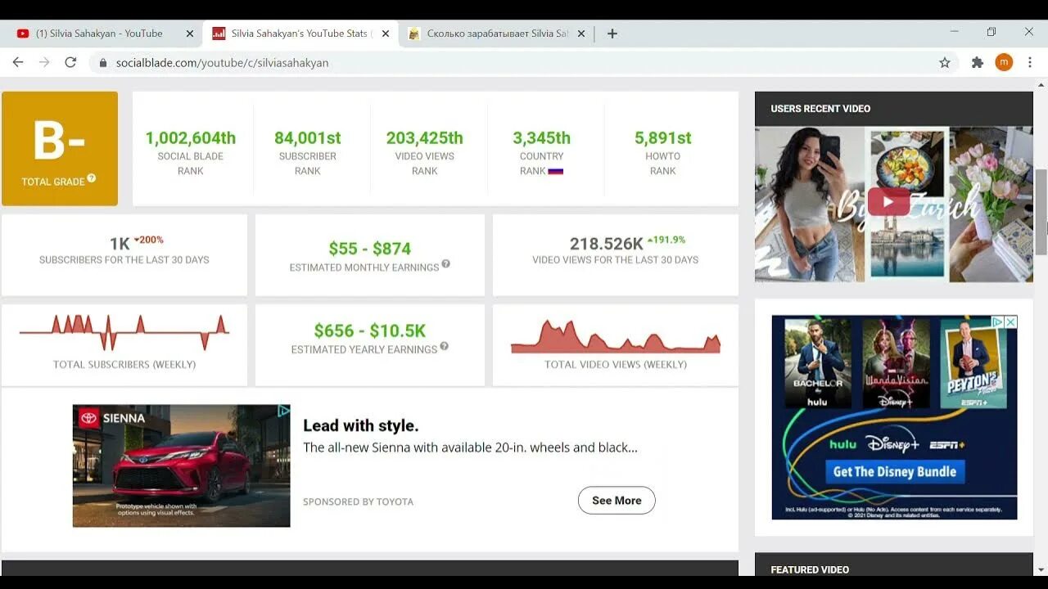This screenshot has width=1048, height=589.
Task: Click the 218.526K video views figure
Action: 607,244
